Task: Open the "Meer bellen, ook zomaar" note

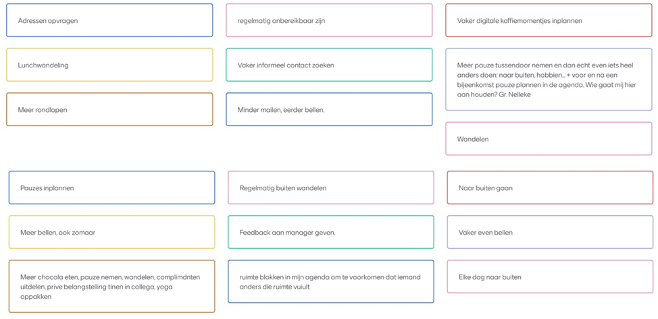Action: 111,233
